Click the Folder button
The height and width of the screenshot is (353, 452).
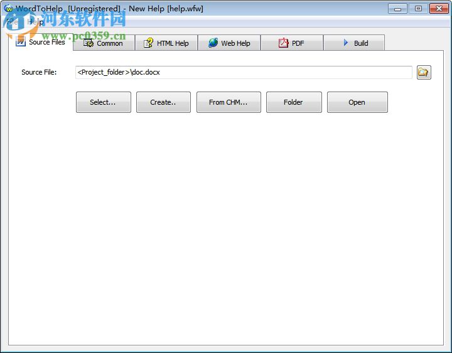coord(294,102)
